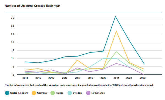Select the 'Netherlands' legend label
165x100 pixels.
(98, 93)
